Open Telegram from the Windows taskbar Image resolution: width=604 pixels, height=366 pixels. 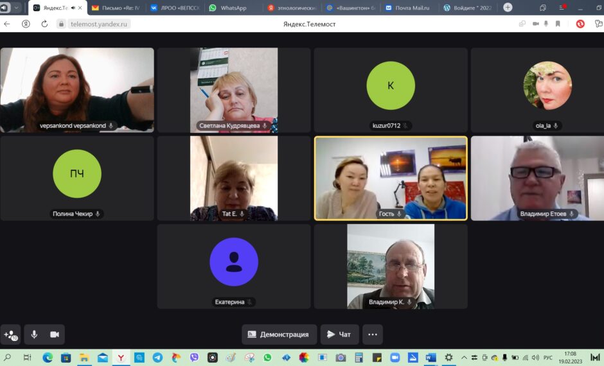click(157, 358)
